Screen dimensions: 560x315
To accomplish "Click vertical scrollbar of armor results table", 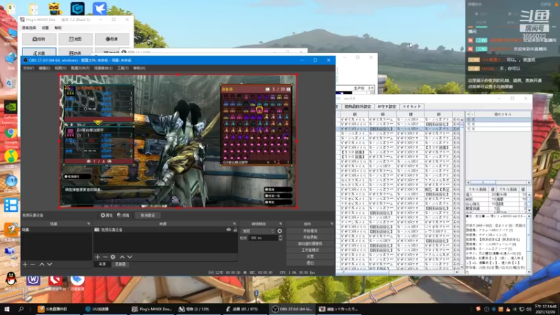I will 462,193.
